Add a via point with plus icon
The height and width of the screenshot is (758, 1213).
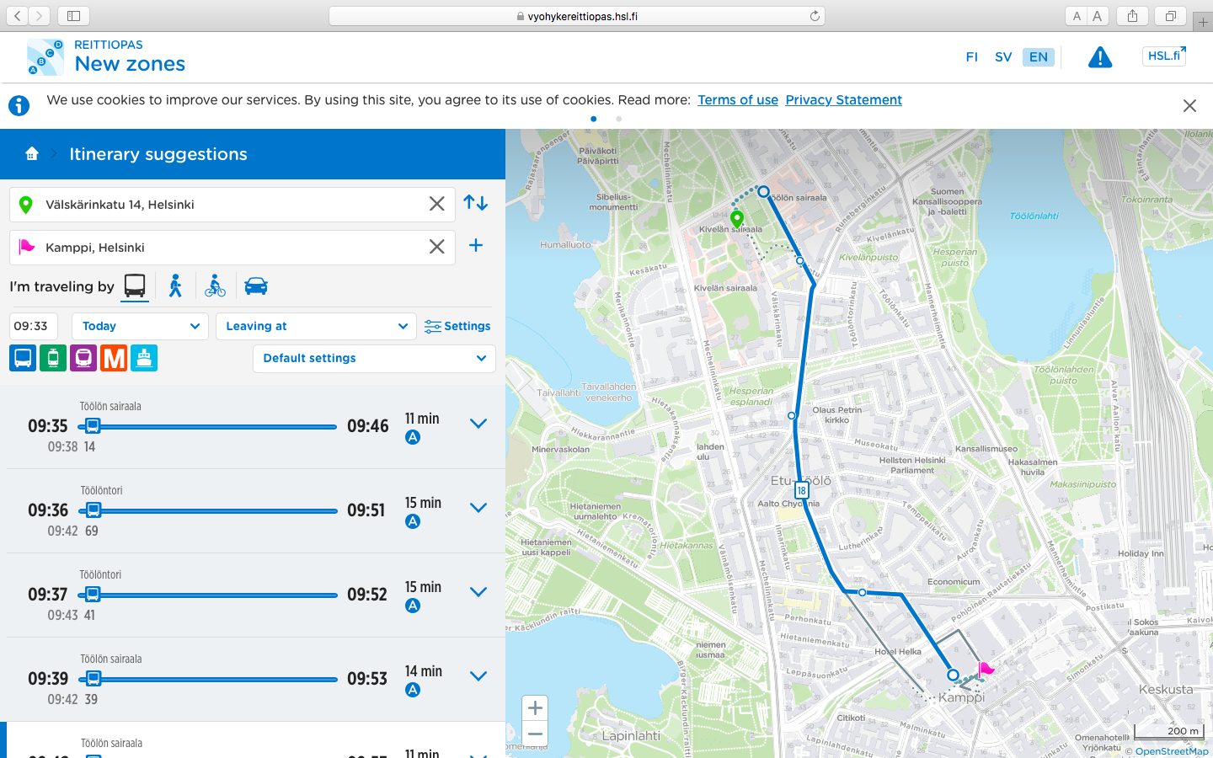(476, 245)
